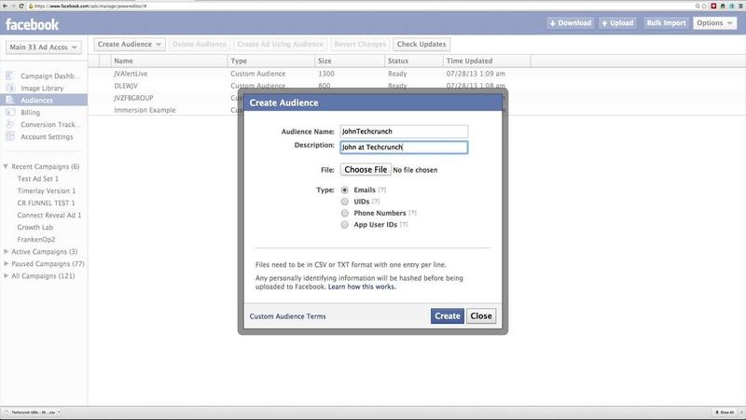Click the teal circular browser extension icon

732,6
